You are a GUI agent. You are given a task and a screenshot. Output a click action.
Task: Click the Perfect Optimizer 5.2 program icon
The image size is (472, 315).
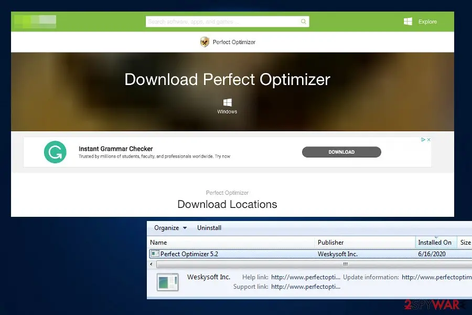tap(155, 254)
